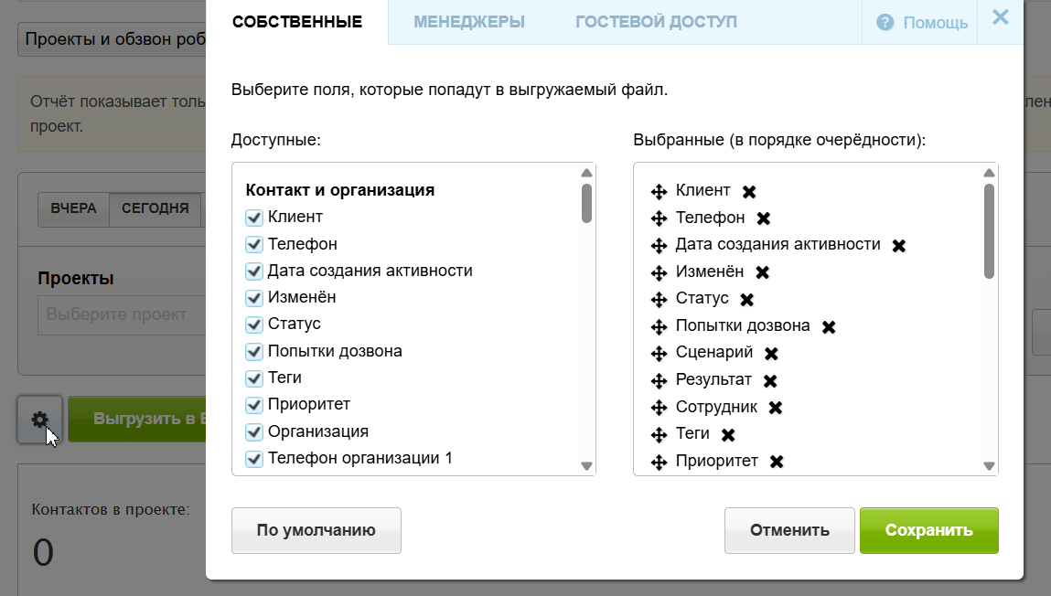Viewport: 1051px width, 596px height.
Task: Disable the 'Организация' field checkbox
Action: point(254,431)
